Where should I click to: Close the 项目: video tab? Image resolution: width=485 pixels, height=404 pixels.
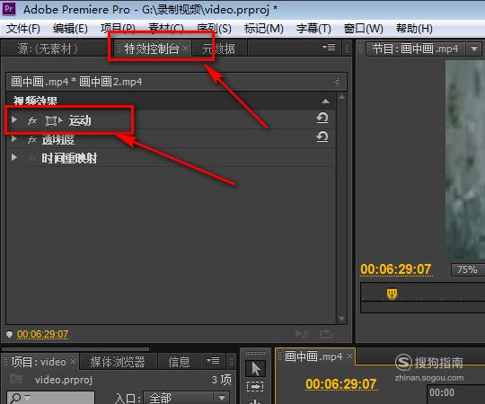click(73, 361)
